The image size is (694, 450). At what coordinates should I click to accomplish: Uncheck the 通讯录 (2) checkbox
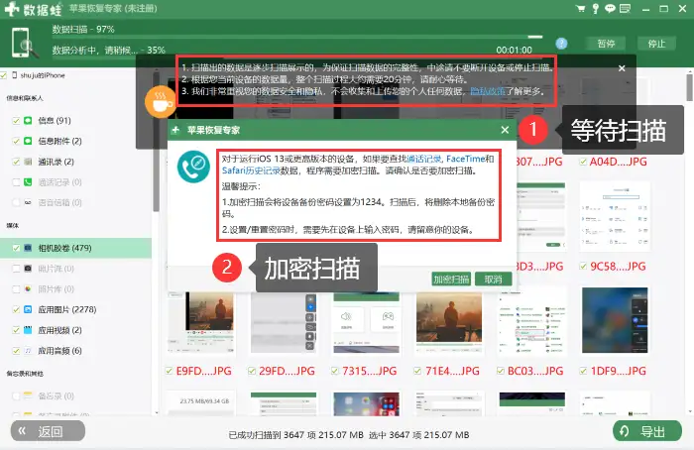tap(16, 162)
